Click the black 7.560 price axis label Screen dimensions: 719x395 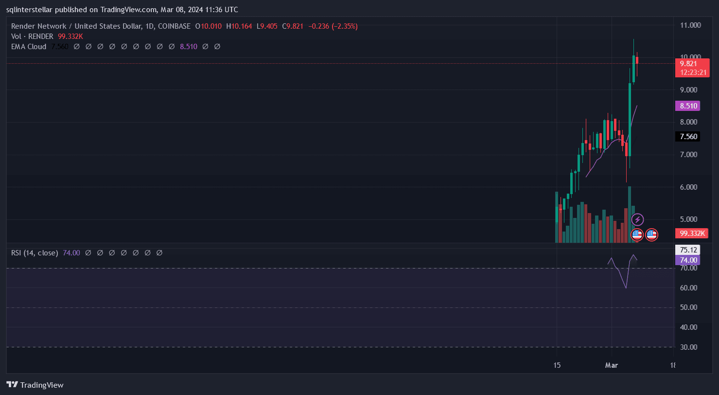click(689, 137)
